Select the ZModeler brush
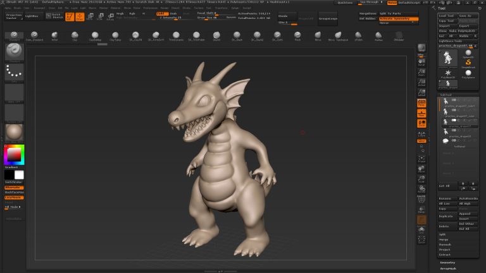The height and width of the screenshot is (273, 486). pos(399,36)
